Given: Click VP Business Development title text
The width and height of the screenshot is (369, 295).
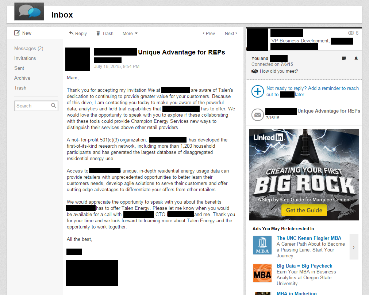Looking at the screenshot, I should (x=300, y=41).
